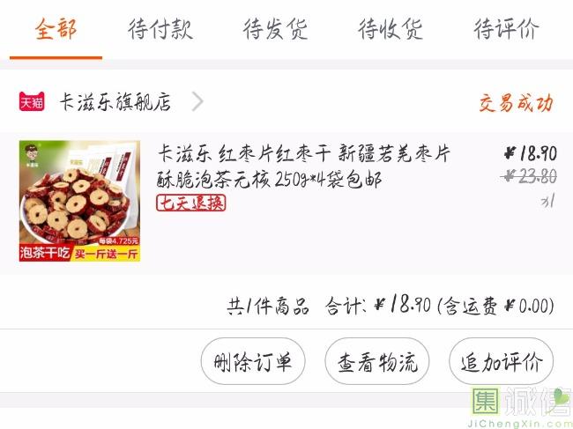573x429 pixels.
Task: Open the 卡滋乐旗舰店 store link
Action: (x=115, y=101)
